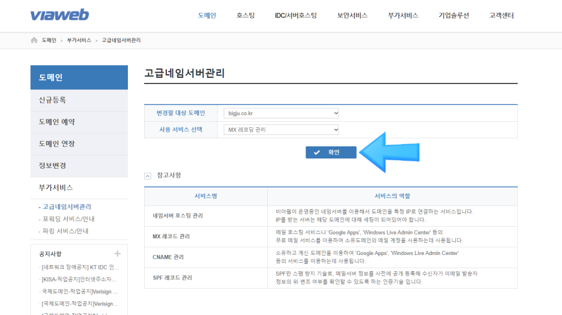Open the 기업솔루션 top menu

[x=454, y=16]
